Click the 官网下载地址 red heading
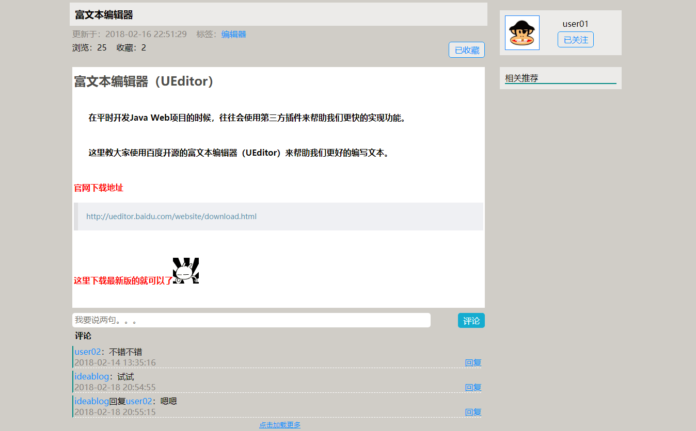The image size is (696, 431). click(99, 188)
